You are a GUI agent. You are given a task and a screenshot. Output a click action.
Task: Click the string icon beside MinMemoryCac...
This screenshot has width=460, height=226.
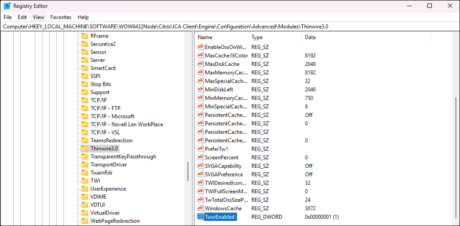(200, 98)
